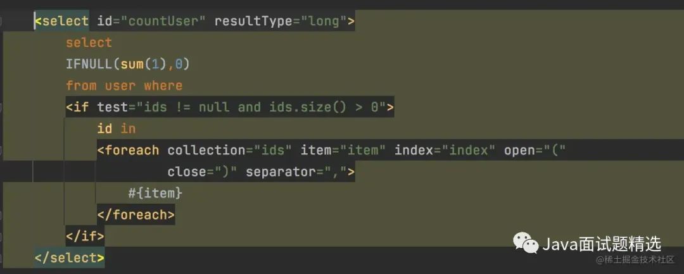Click the orange sum keyword
Viewport: 684px width, 274px height.
coord(132,65)
